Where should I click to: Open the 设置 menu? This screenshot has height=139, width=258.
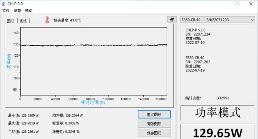17,11
